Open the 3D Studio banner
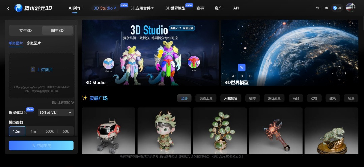 pyautogui.click(x=150, y=53)
